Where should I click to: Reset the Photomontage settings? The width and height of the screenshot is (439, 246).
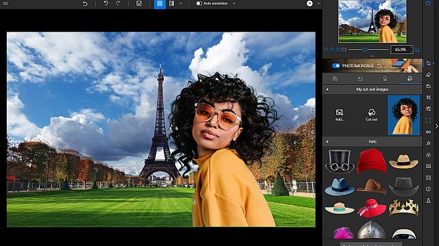379,66
